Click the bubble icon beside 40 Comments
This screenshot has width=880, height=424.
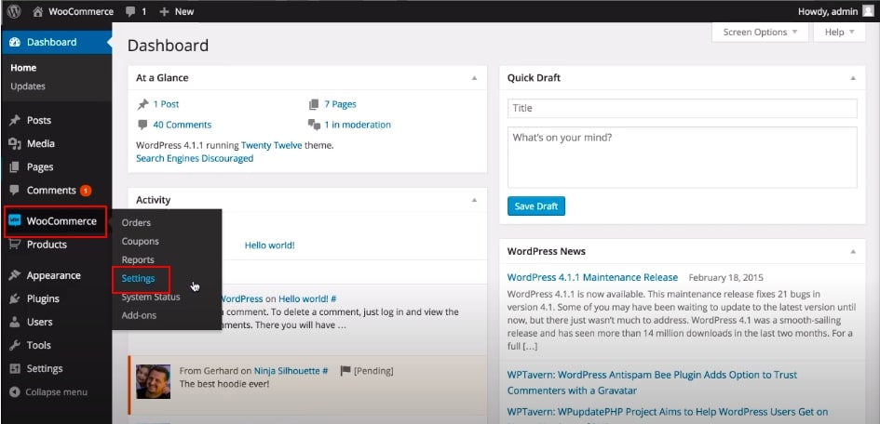142,125
